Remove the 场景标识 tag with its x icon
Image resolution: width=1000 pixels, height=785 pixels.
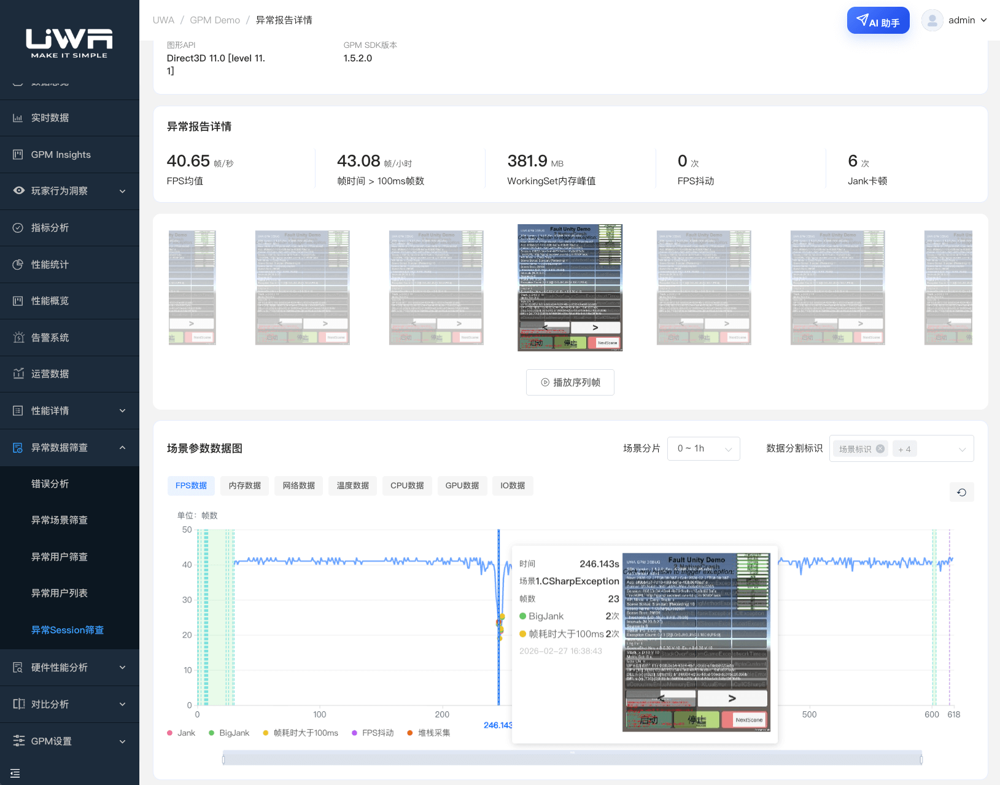coord(880,448)
